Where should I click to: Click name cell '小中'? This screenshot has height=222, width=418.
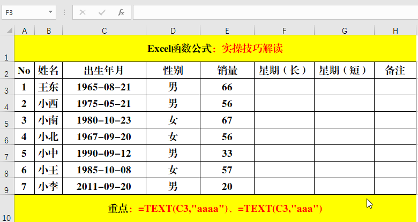click(49, 153)
